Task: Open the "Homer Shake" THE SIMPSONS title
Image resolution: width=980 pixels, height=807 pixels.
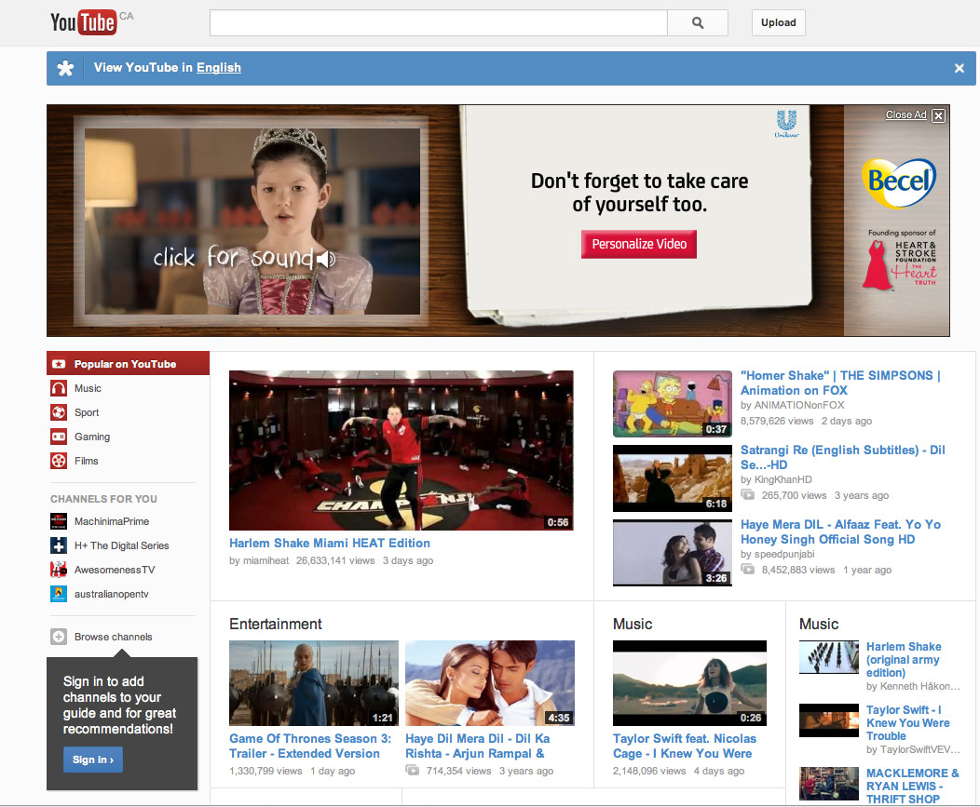Action: [x=840, y=383]
